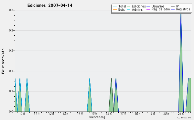Click the '14 h' x-axis label
Viewport: 194px width, 120px height.
click(x=80, y=114)
